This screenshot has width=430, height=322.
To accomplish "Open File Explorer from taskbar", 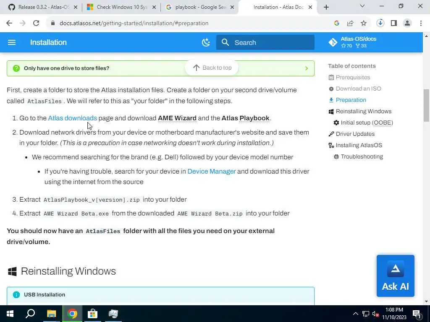I will [51, 314].
